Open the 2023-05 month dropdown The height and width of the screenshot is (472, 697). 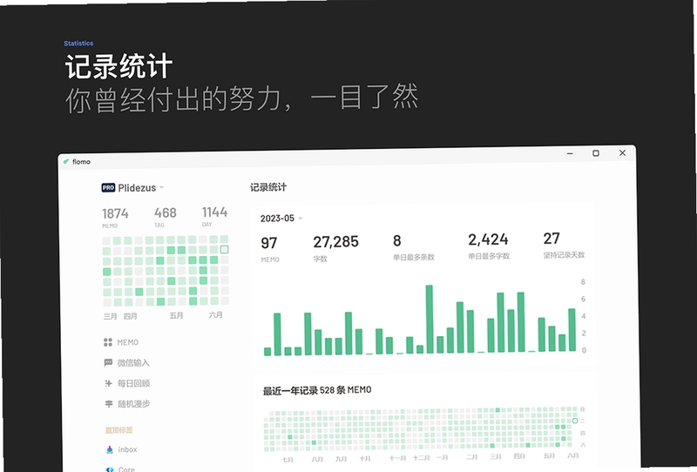[x=281, y=219]
